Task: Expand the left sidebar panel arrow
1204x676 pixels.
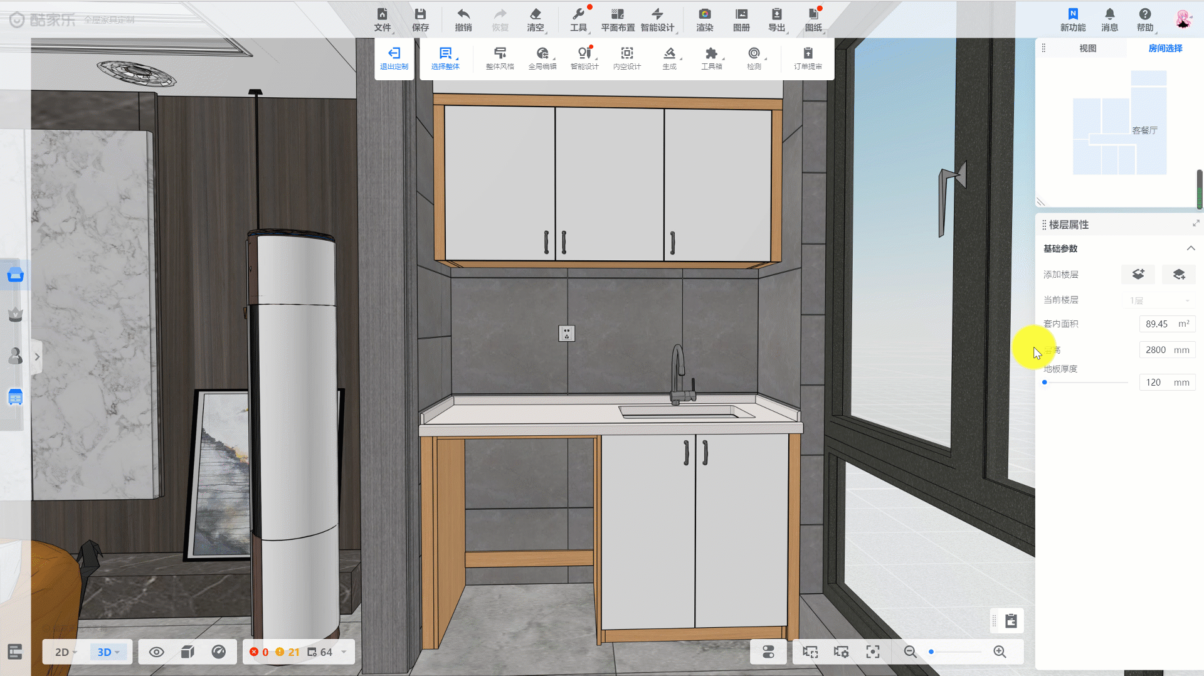Action: tap(37, 357)
